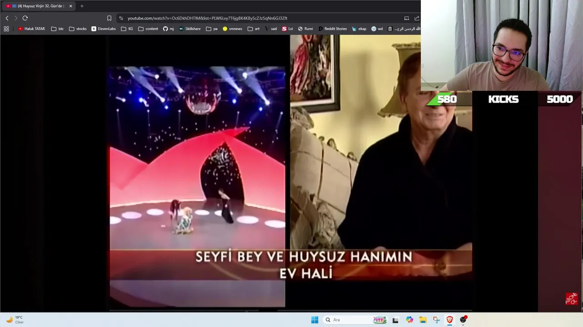Open the Skillshare bookmark

coord(190,29)
